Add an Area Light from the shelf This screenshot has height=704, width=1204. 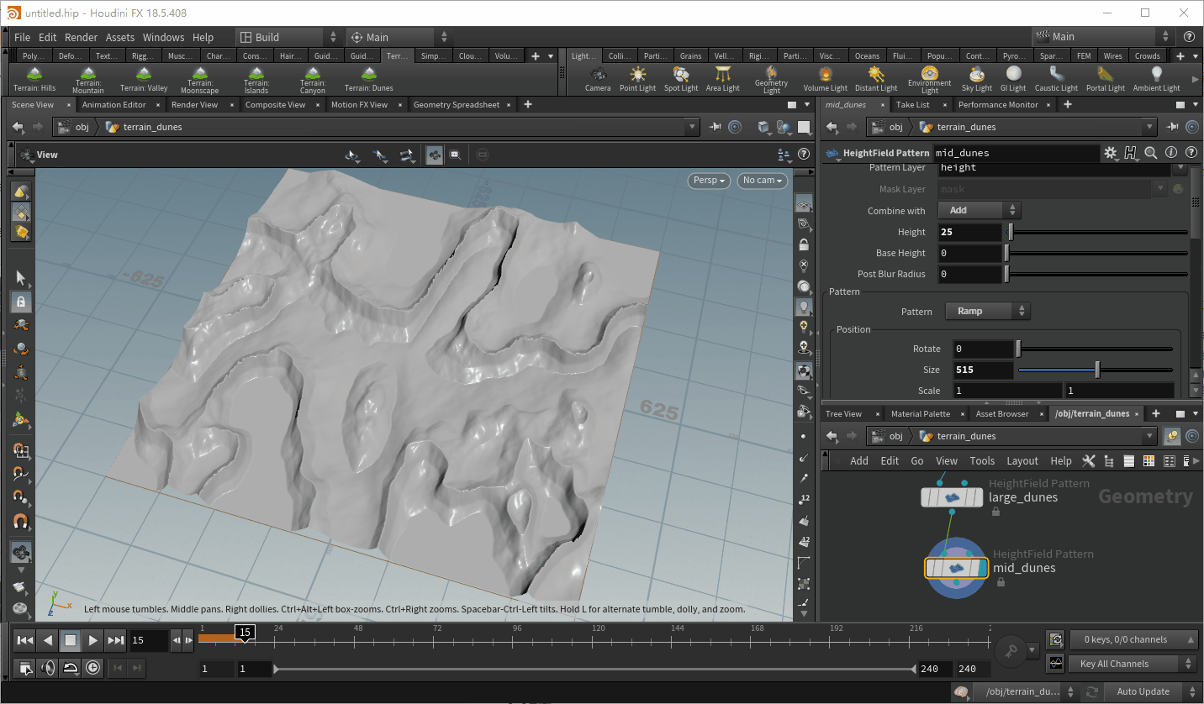tap(722, 80)
